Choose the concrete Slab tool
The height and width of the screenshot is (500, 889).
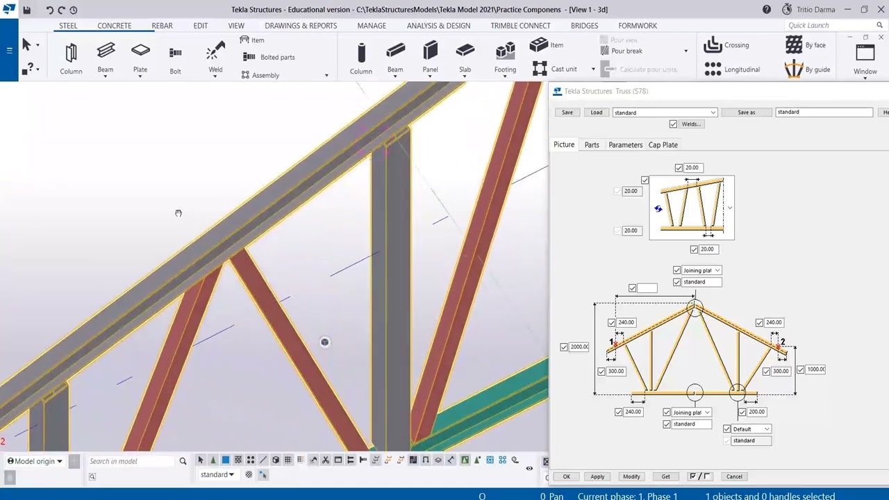tap(465, 58)
